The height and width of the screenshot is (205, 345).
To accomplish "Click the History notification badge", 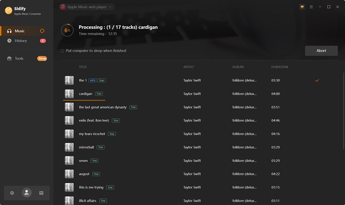I will (43, 40).
